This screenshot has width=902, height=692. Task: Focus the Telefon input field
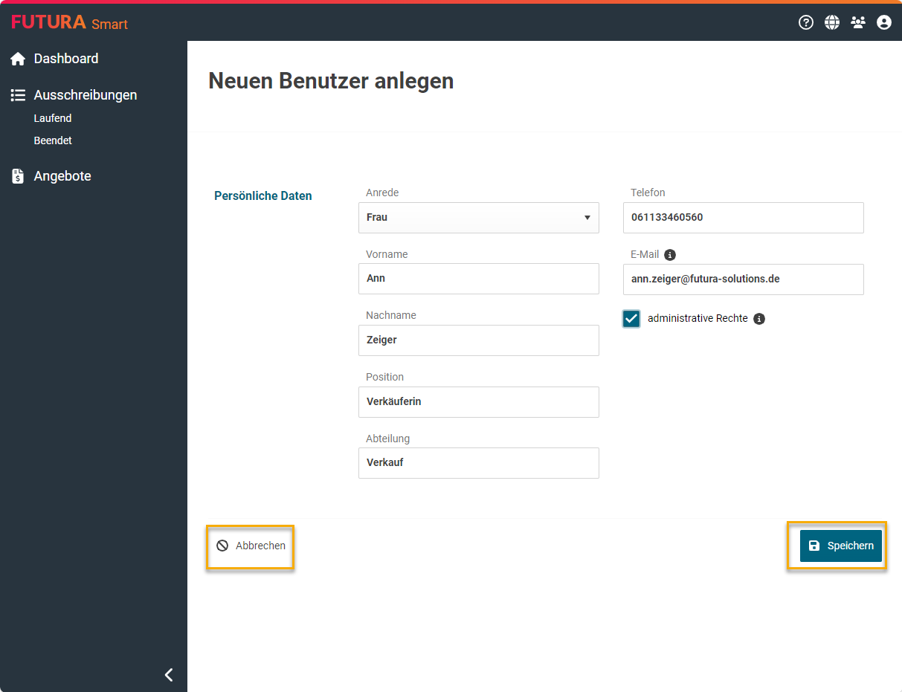coord(743,218)
